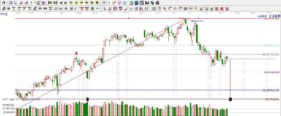Select the hand pan tool icon
This screenshot has height=116, width=281.
click(104, 3)
